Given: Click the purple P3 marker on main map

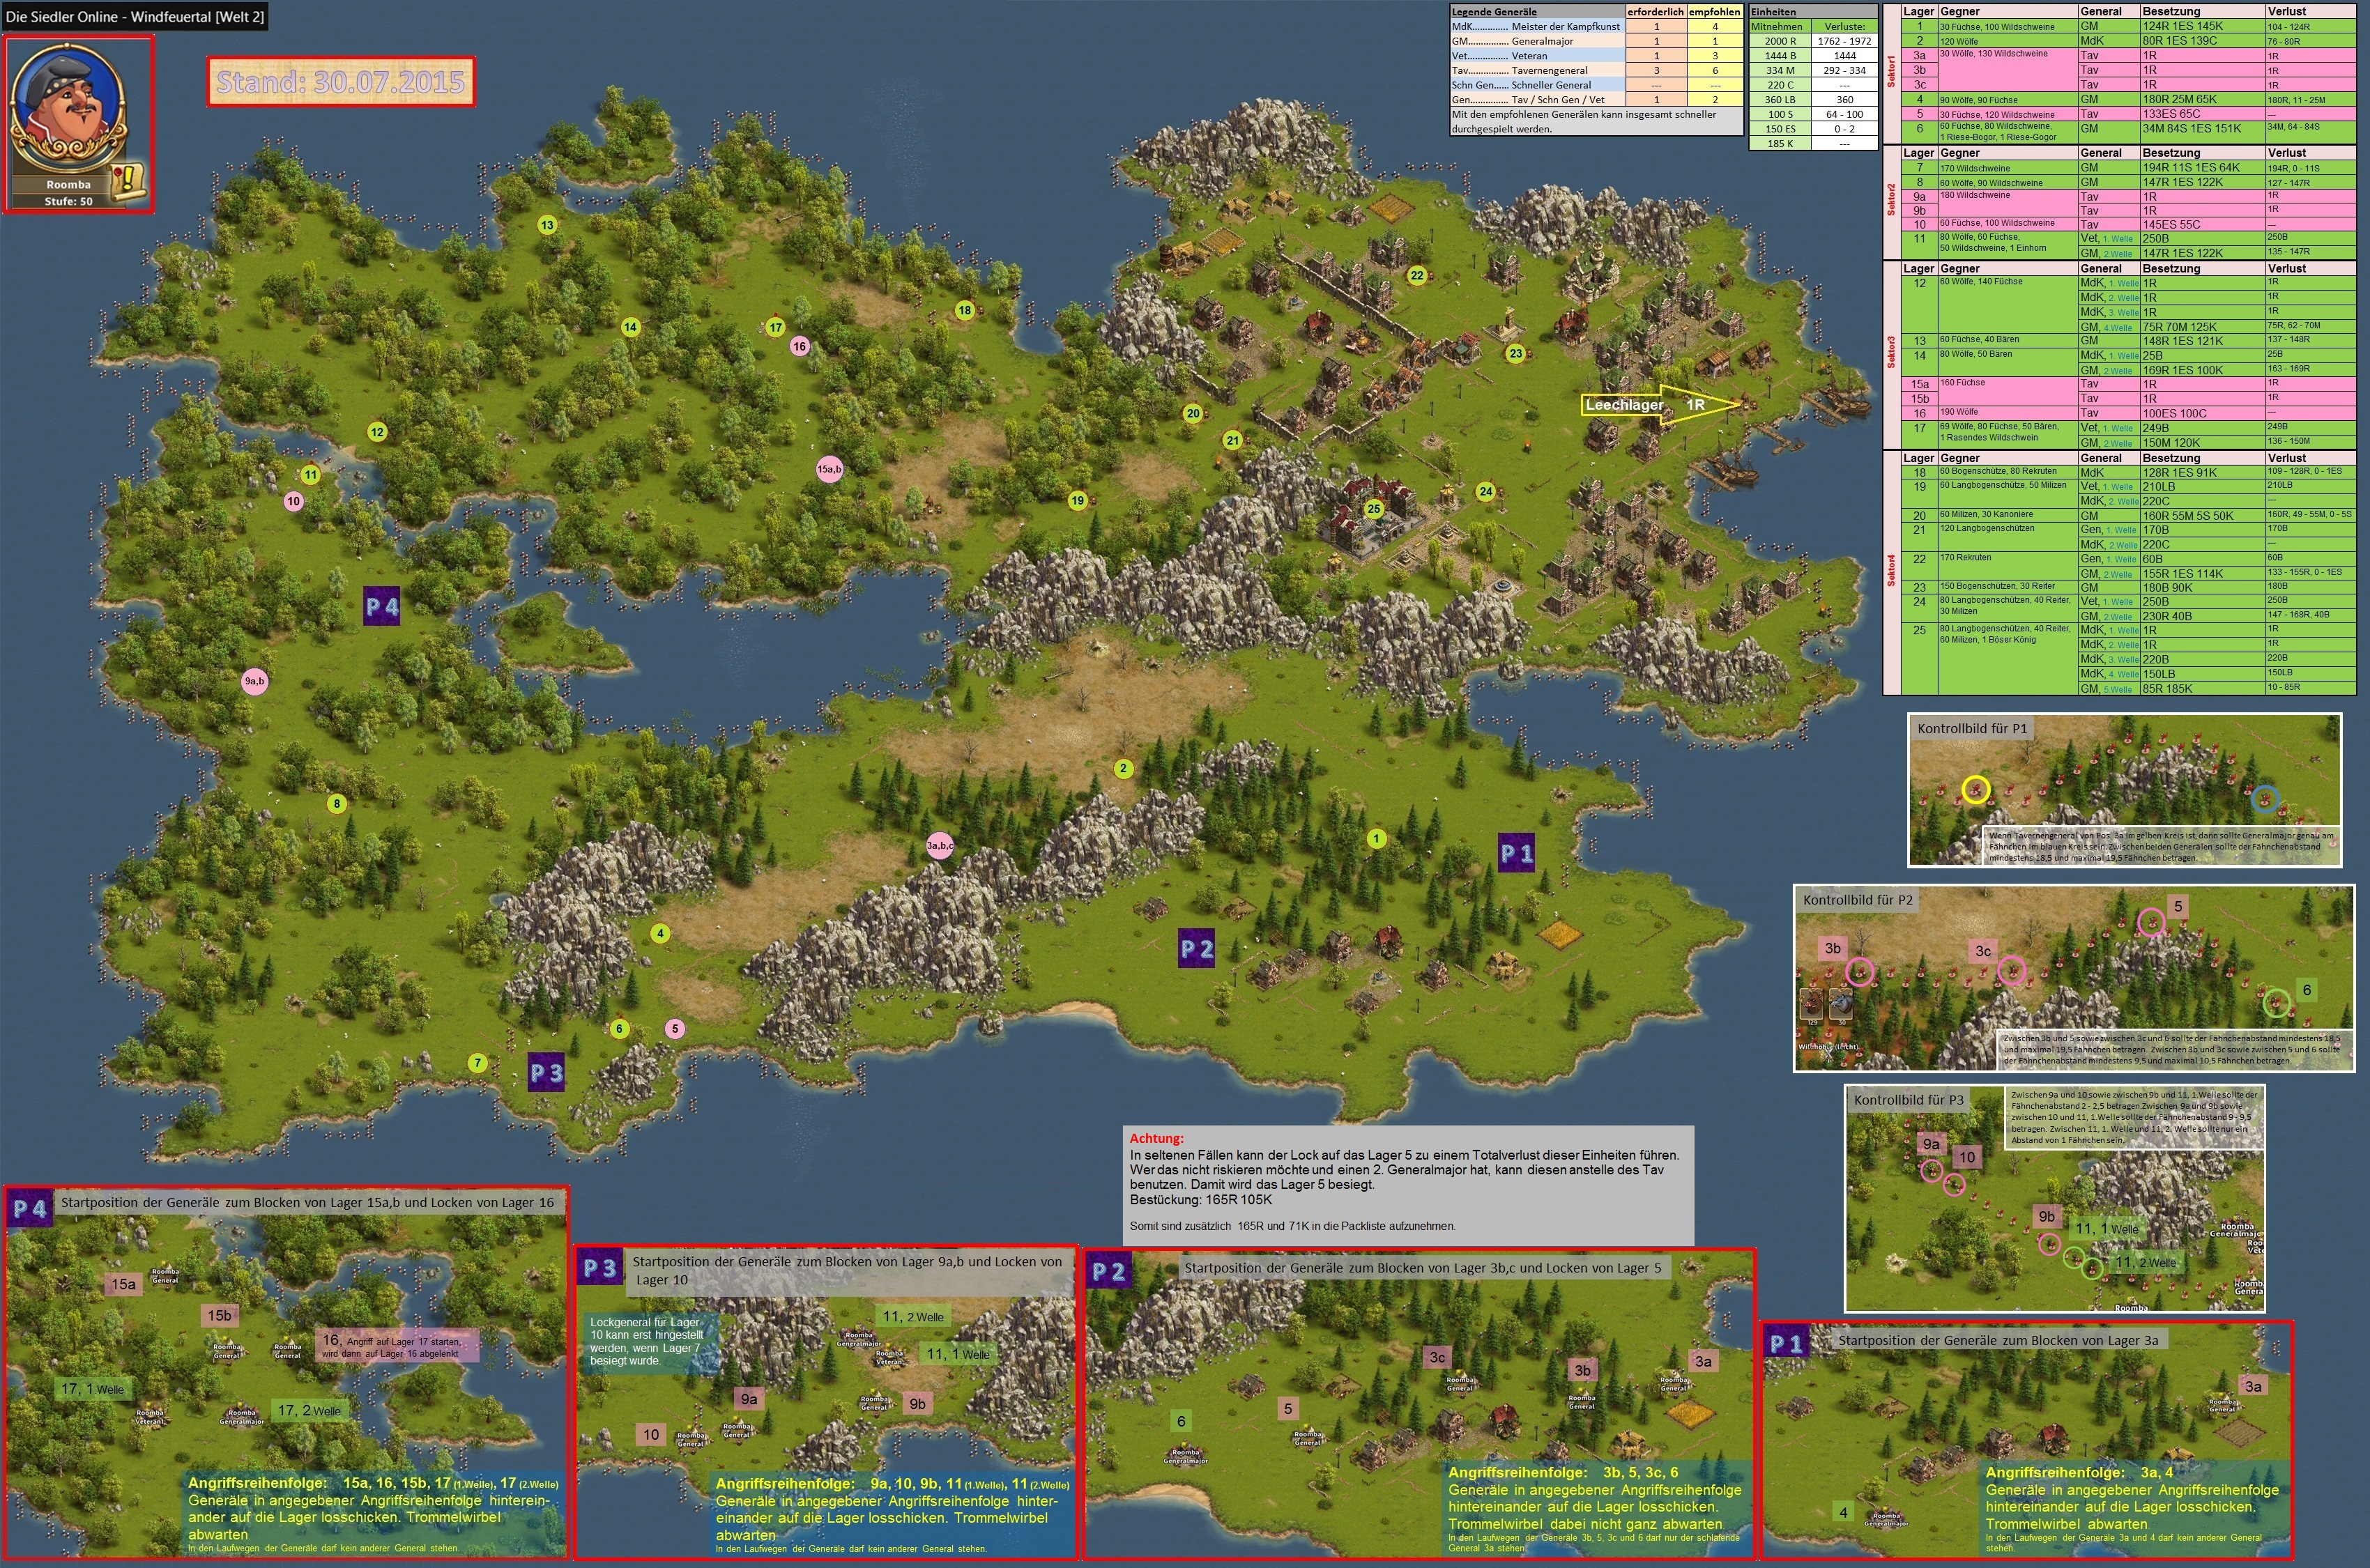Looking at the screenshot, I should coord(546,1072).
